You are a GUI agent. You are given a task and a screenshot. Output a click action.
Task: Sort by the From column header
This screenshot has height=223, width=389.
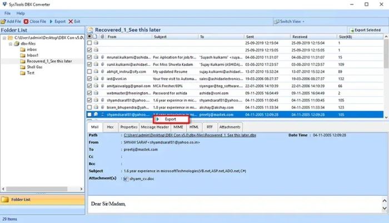tap(129, 37)
